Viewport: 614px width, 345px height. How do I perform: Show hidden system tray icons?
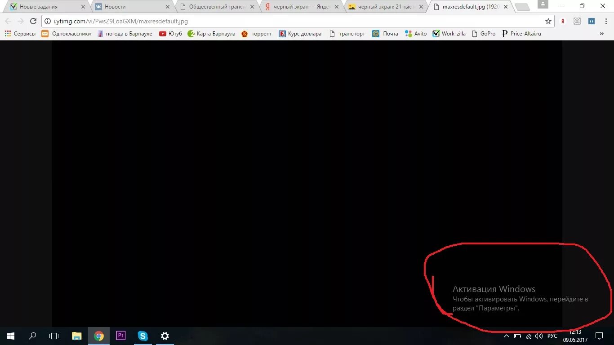coord(507,336)
